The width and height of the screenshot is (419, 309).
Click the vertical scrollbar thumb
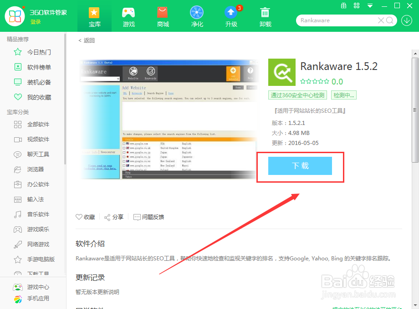pos(415,110)
